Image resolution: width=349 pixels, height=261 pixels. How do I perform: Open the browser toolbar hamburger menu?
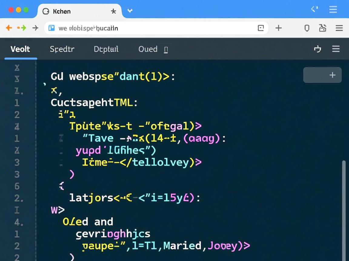pos(339,28)
